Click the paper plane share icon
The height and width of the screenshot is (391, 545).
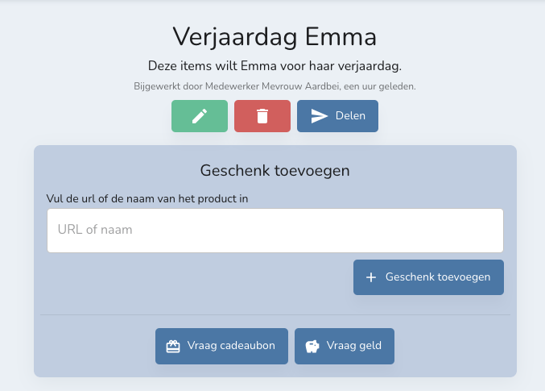[x=319, y=116]
